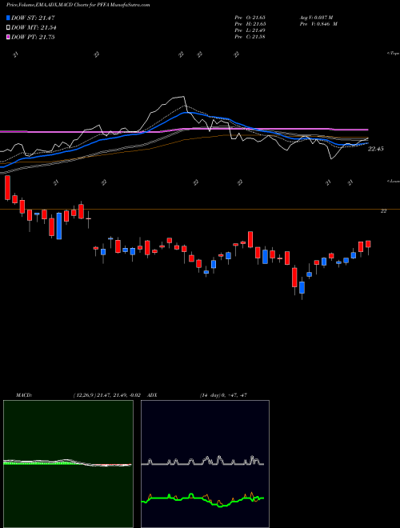This screenshot has height=528, width=400.
Task: Click the 'Pre O: 21.65' open value
Action: click(250, 18)
